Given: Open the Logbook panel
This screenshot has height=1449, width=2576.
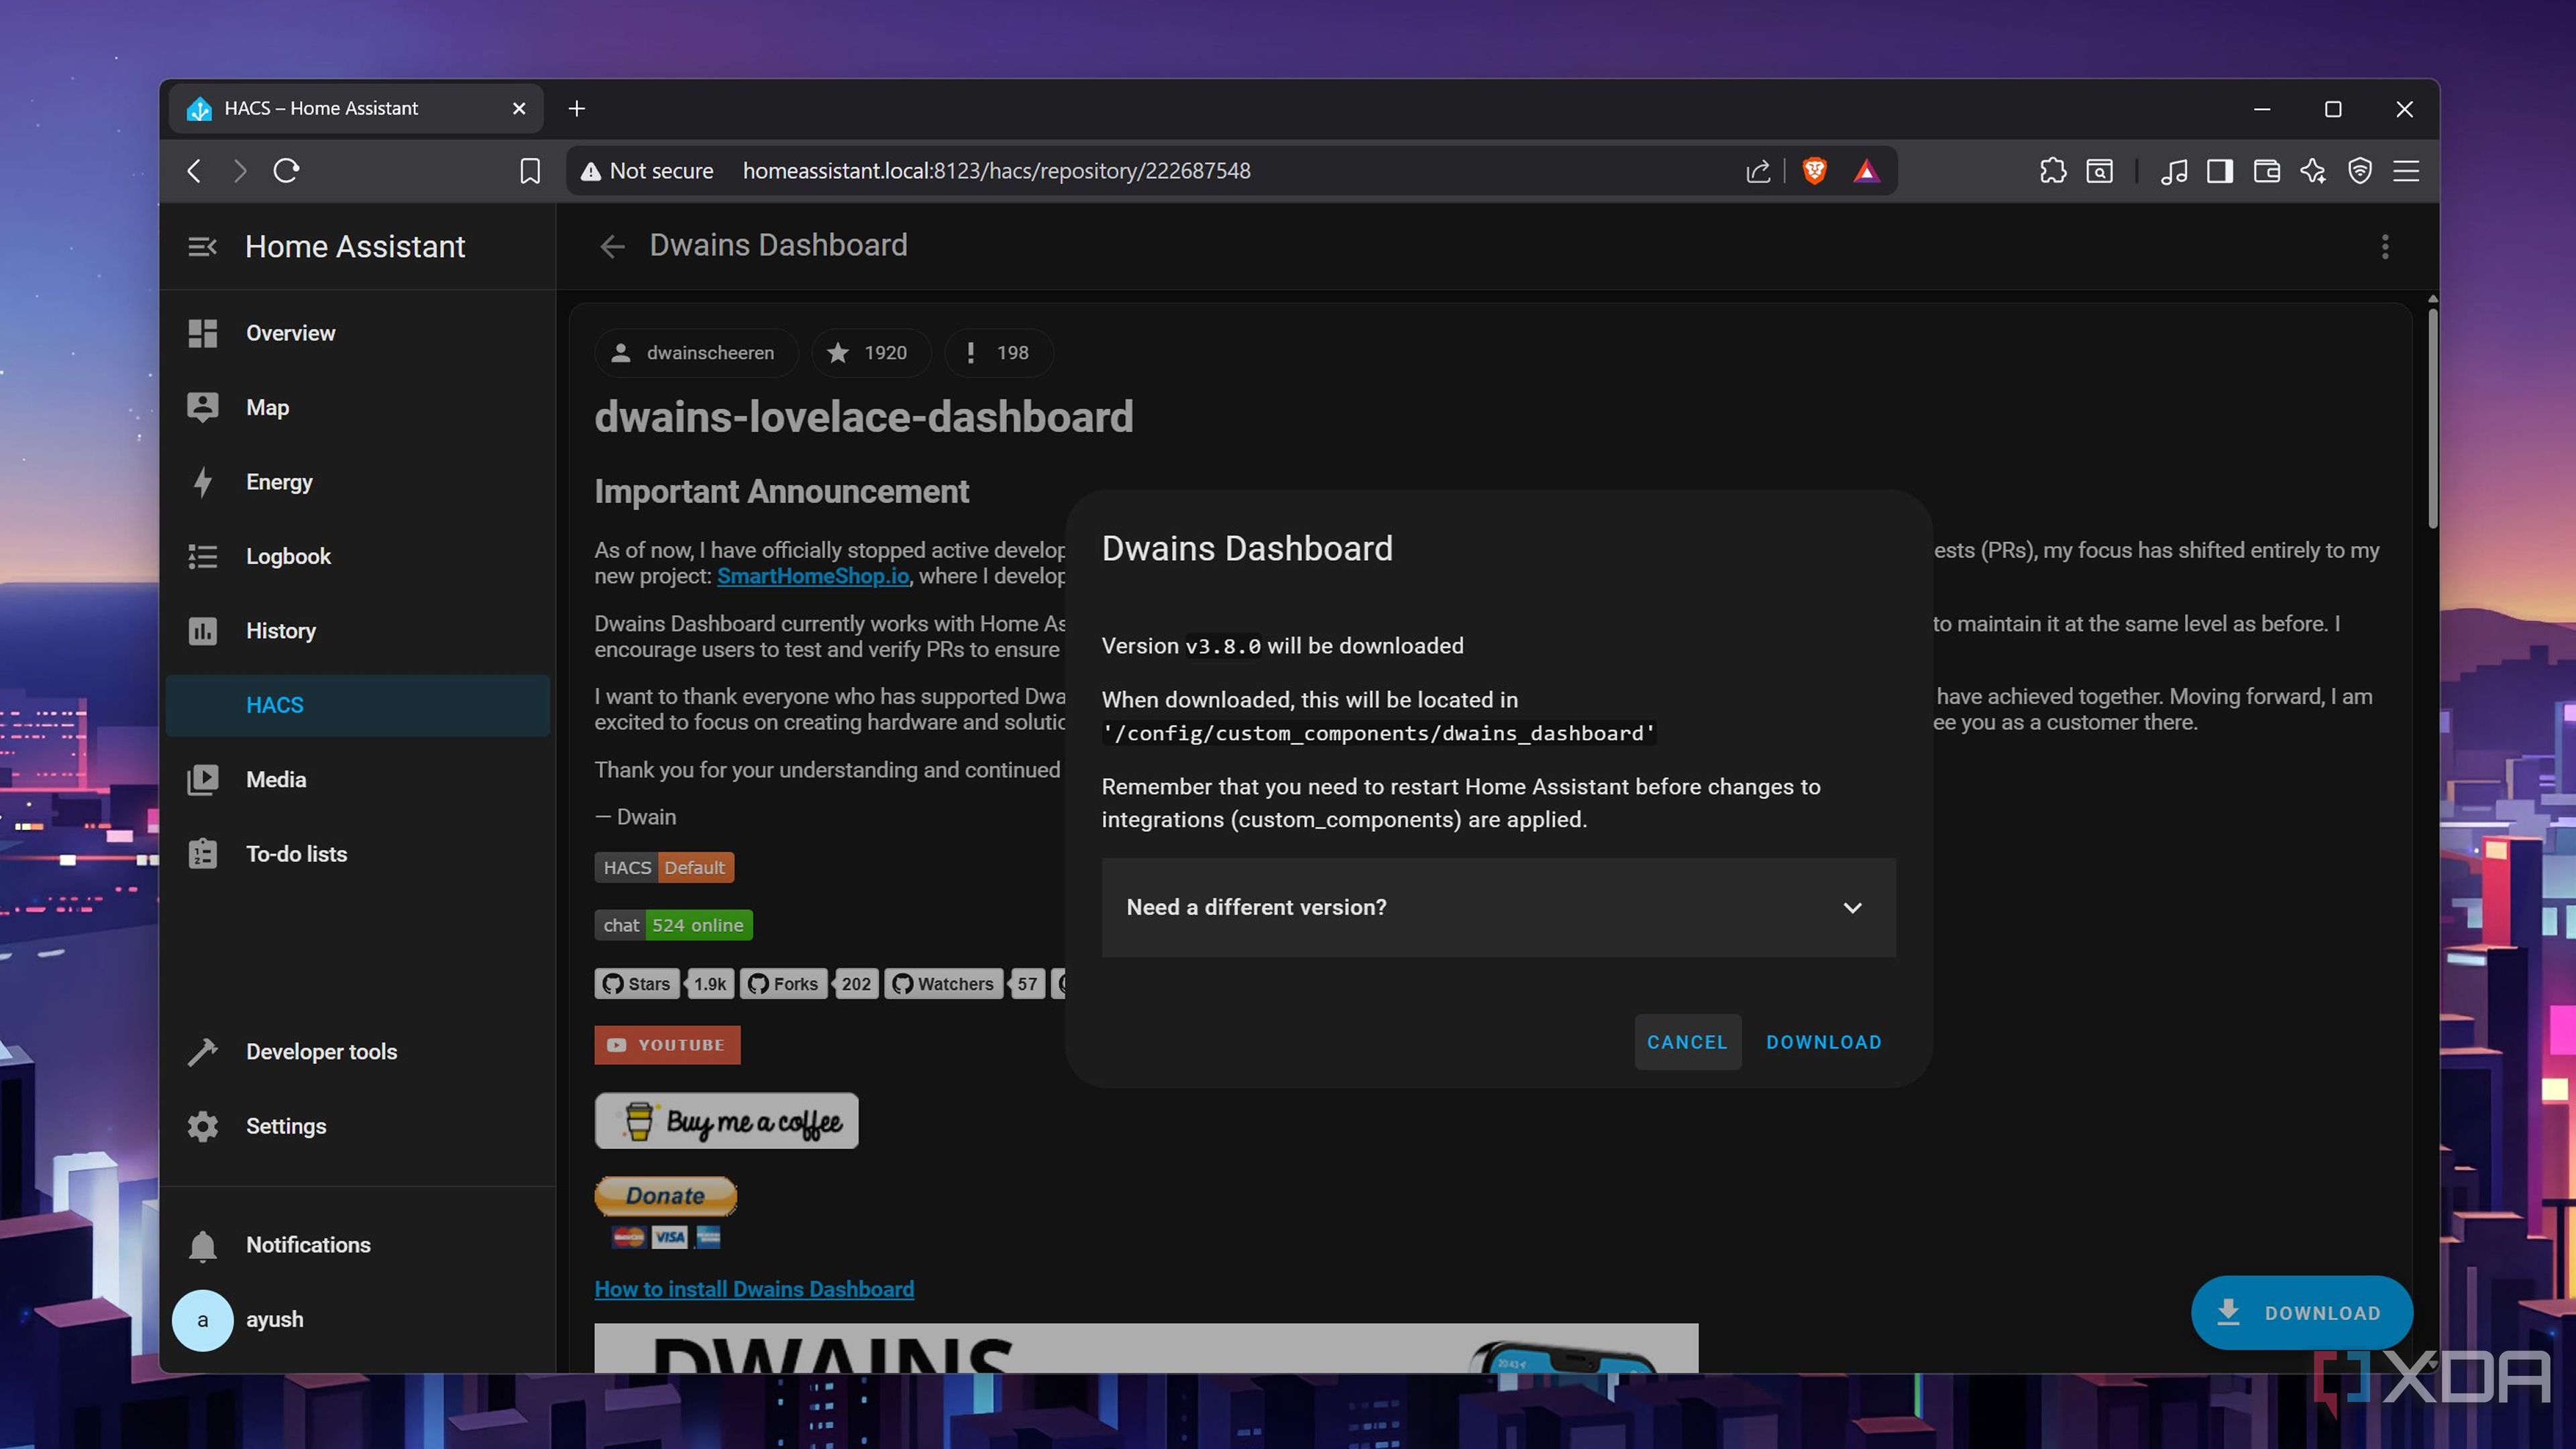Looking at the screenshot, I should (358, 556).
